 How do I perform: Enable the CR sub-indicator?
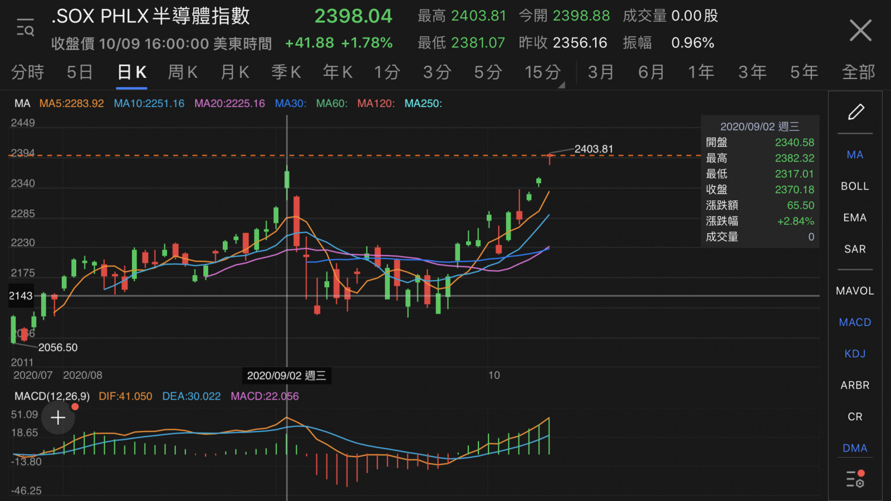point(855,416)
